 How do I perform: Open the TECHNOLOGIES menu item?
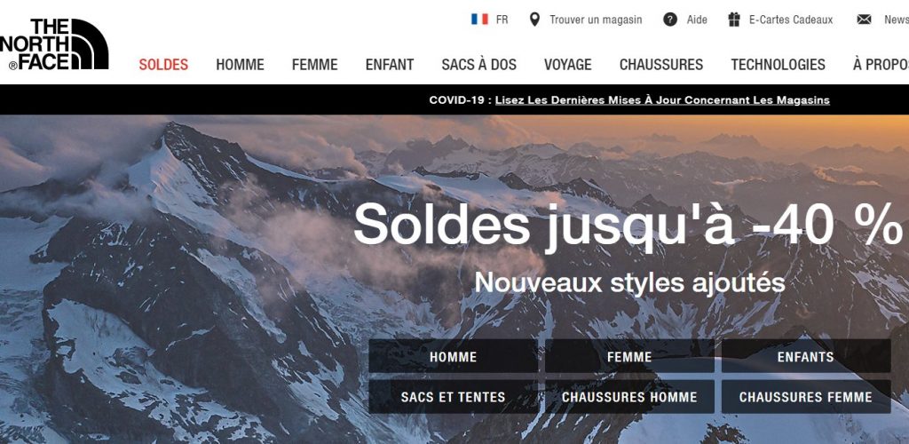[x=778, y=64]
